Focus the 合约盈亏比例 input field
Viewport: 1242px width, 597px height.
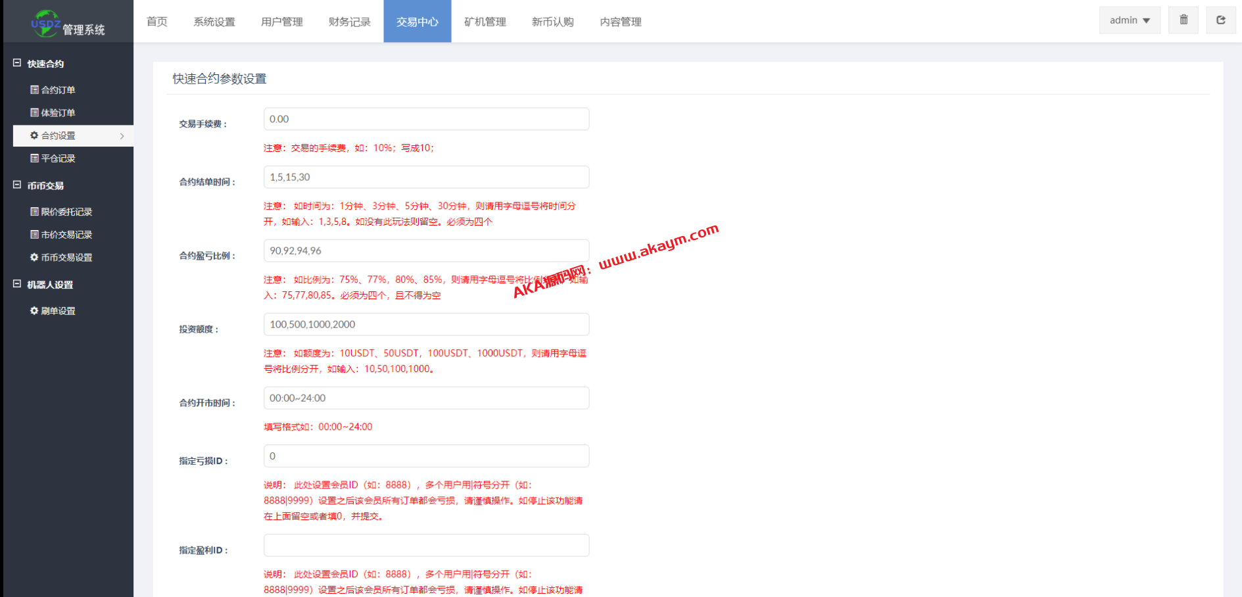426,251
